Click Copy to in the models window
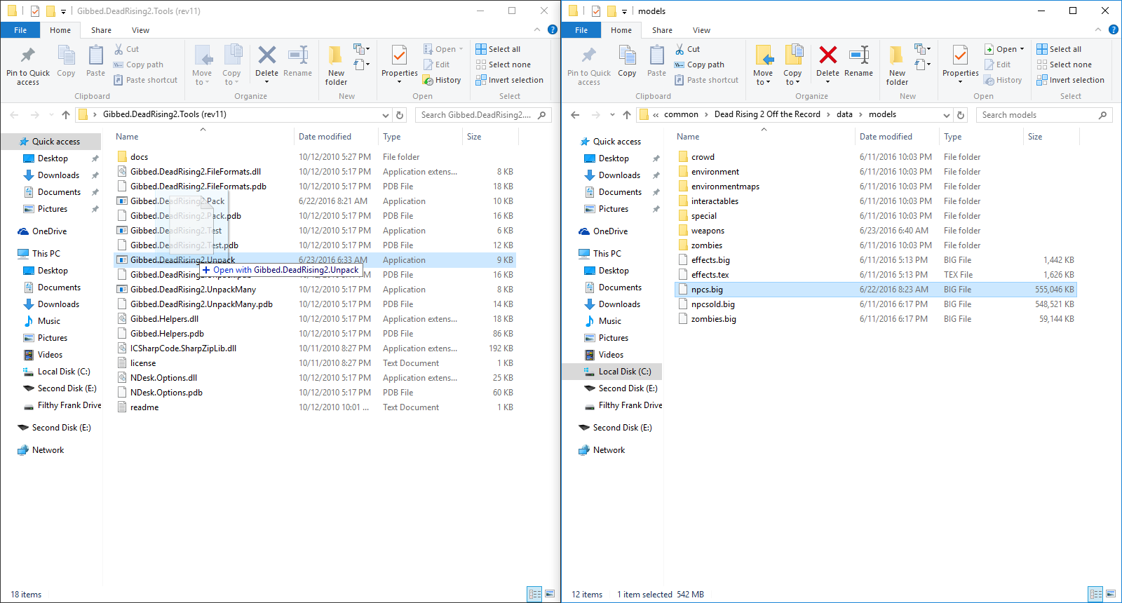Image resolution: width=1122 pixels, height=603 pixels. tap(792, 66)
